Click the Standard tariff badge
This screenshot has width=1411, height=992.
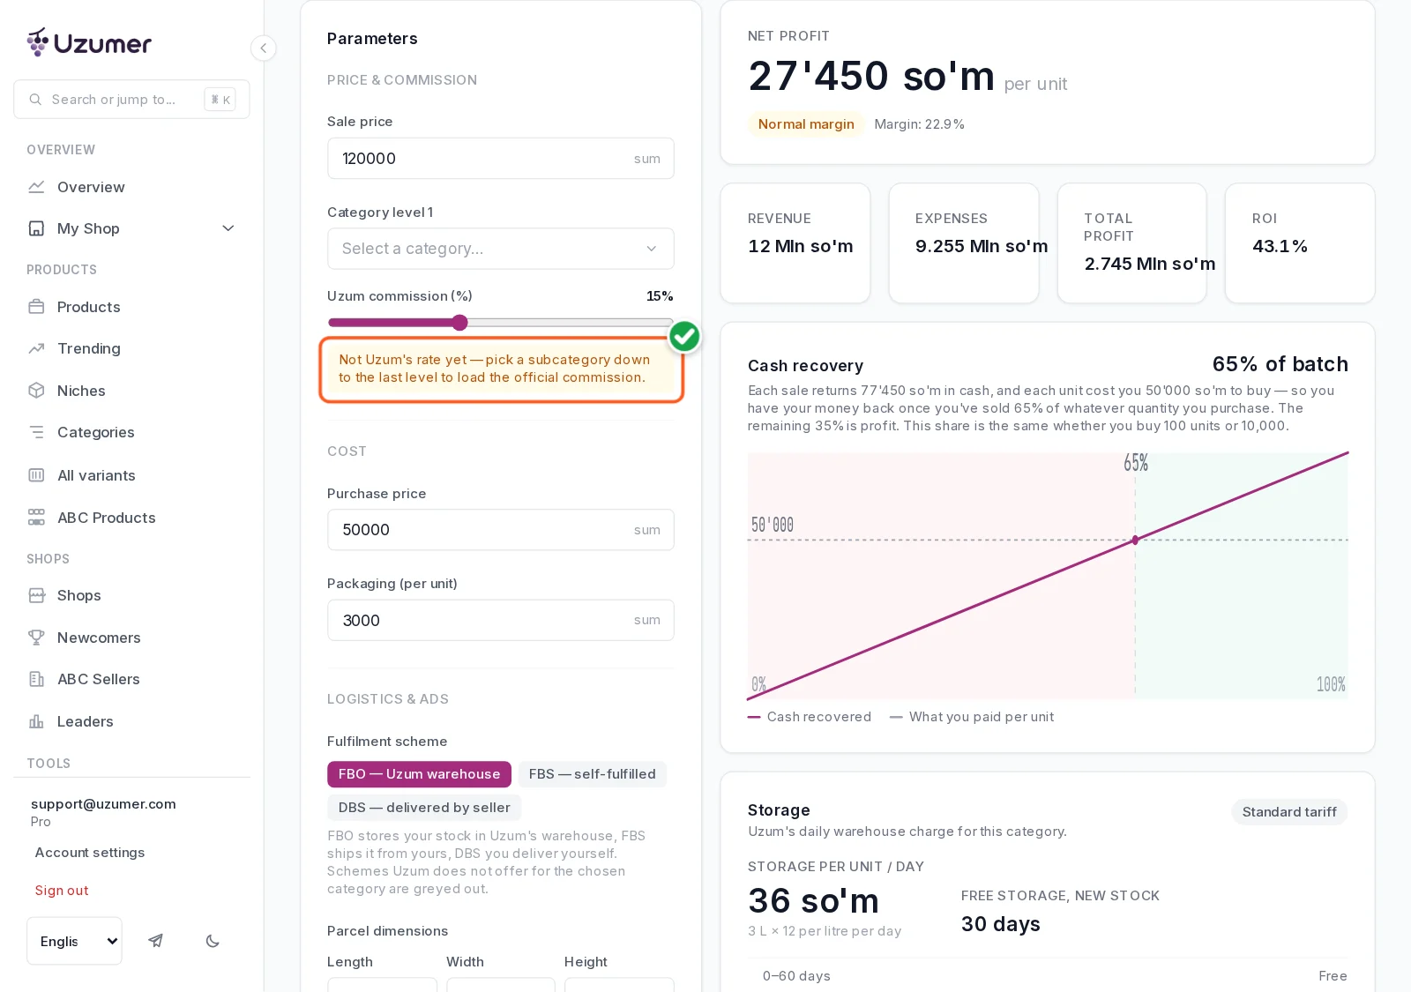1289,812
